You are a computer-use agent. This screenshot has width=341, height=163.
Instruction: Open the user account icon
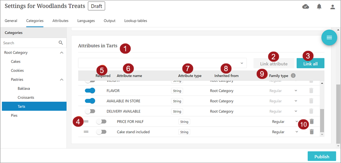click(x=333, y=7)
